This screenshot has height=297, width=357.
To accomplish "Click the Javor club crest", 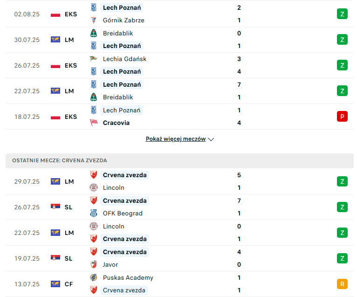I will [94, 264].
